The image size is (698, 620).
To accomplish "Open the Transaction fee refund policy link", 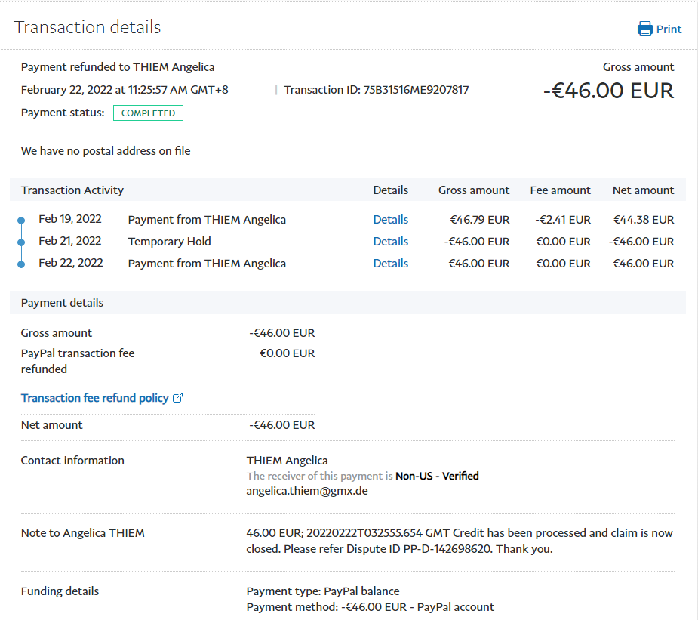I will click(x=94, y=398).
